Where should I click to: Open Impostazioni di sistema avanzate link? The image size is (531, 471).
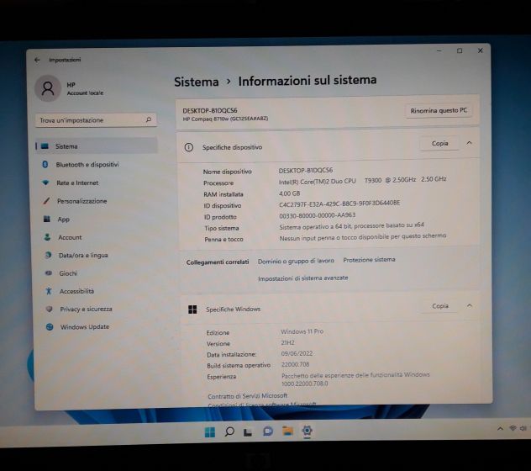coord(303,278)
